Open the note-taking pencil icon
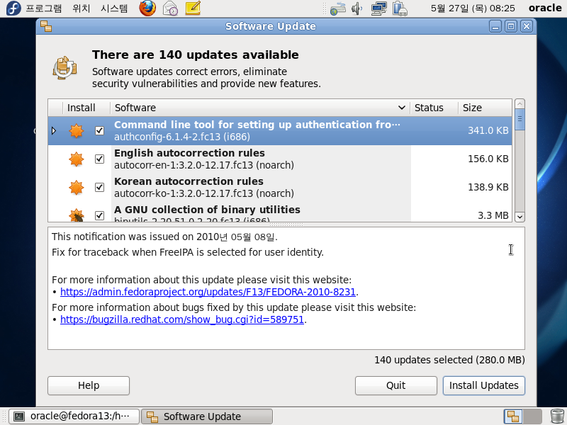Image resolution: width=567 pixels, height=425 pixels. coord(193,8)
